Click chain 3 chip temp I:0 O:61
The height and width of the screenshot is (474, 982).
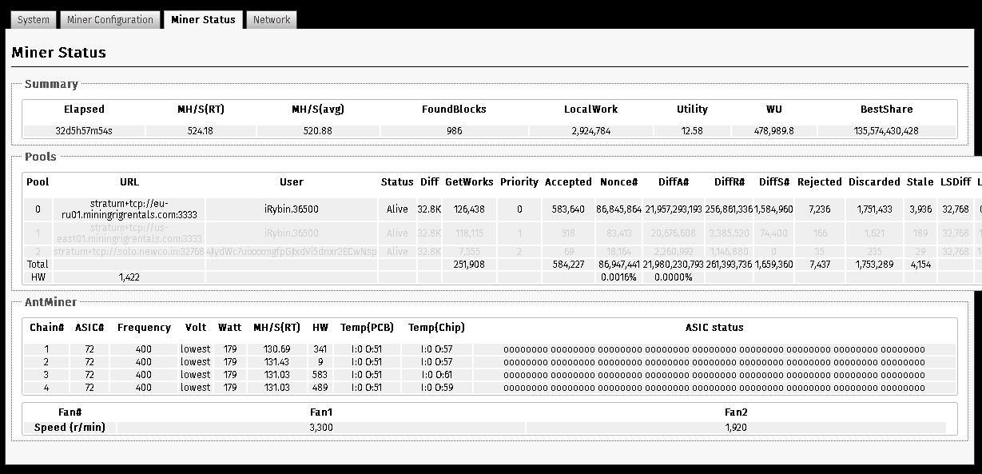[436, 375]
